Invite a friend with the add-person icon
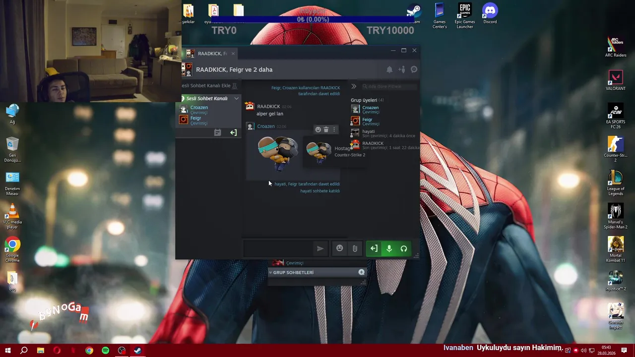The height and width of the screenshot is (357, 635). pos(401,70)
